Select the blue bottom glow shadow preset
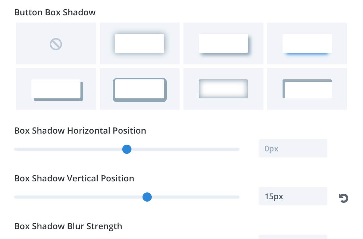The image size is (363, 239). pyautogui.click(x=307, y=44)
